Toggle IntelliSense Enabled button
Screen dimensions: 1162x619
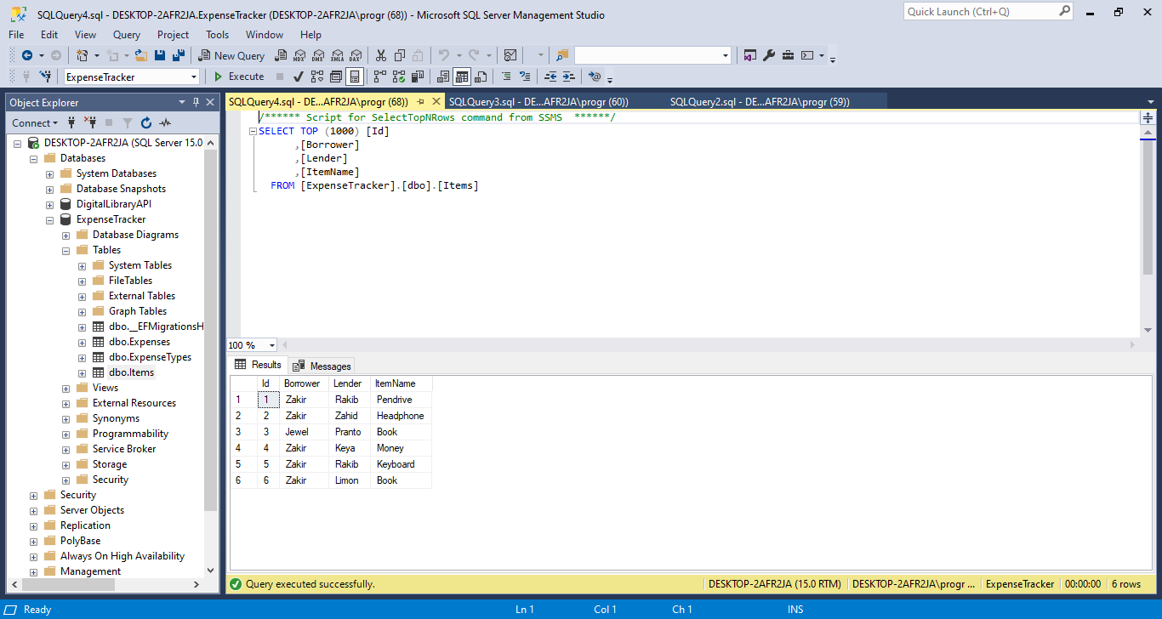tap(355, 77)
